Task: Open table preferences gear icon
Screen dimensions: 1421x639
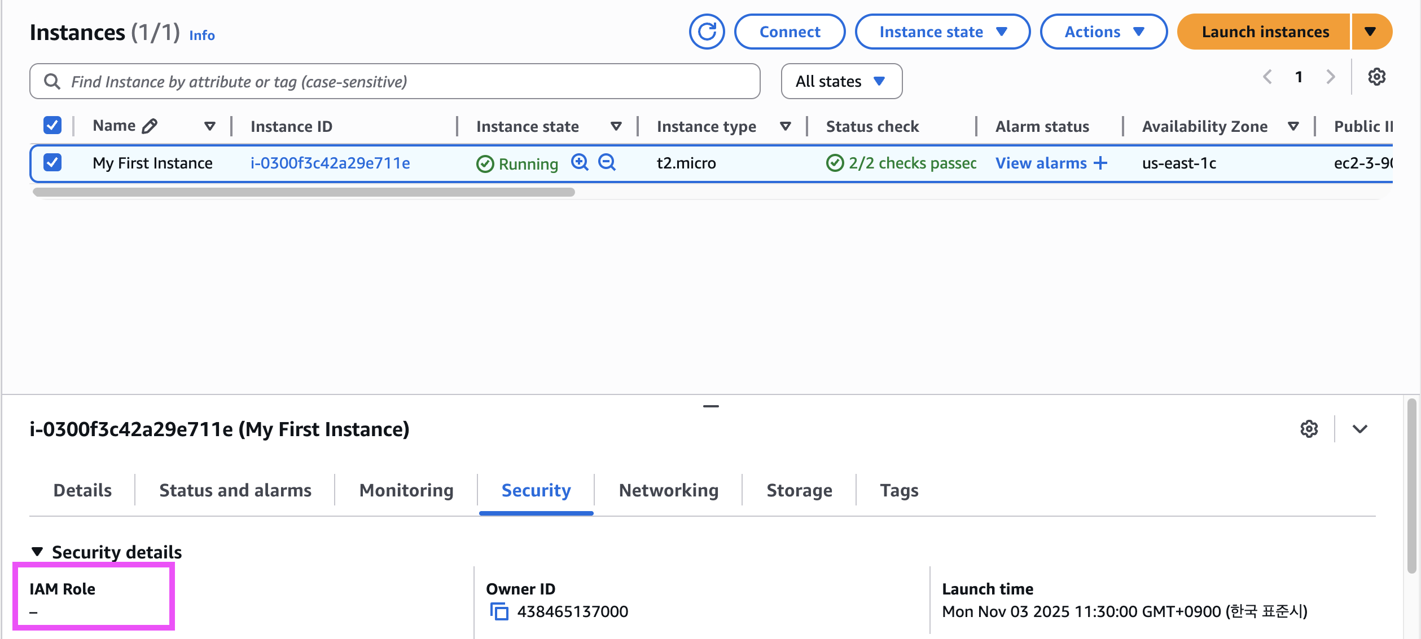Action: (1376, 77)
